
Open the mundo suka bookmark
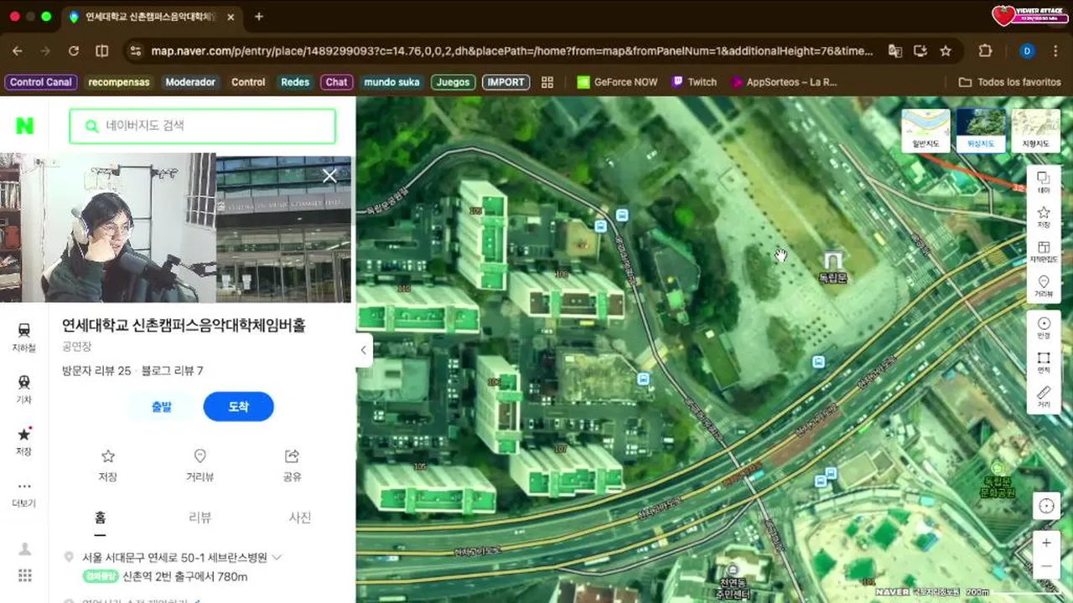point(391,82)
